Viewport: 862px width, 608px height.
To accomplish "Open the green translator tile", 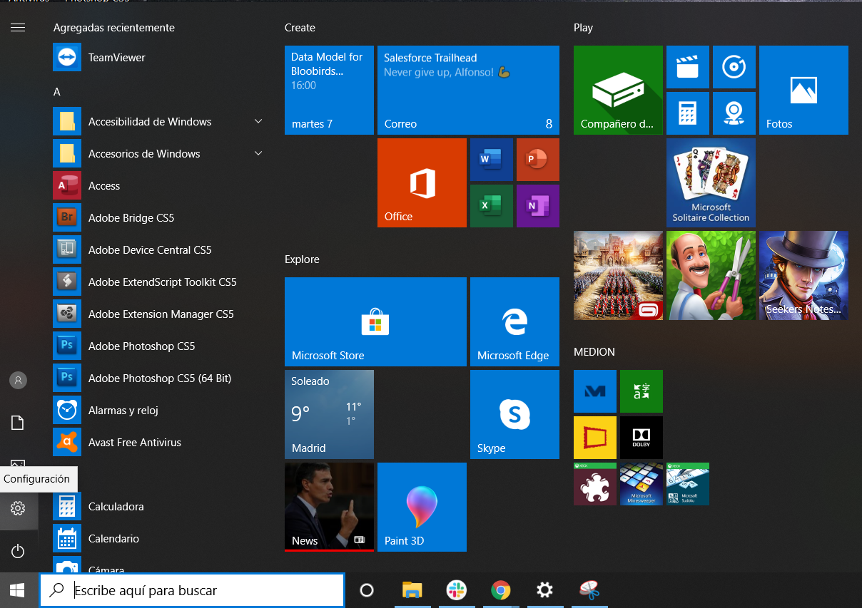I will pyautogui.click(x=642, y=391).
